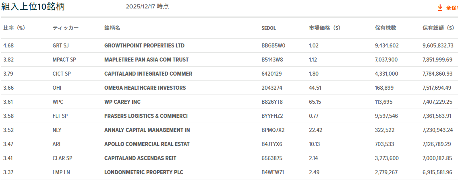The width and height of the screenshot is (458, 183).
Task: Click the 銘柄名 column header
Action: coord(112,28)
